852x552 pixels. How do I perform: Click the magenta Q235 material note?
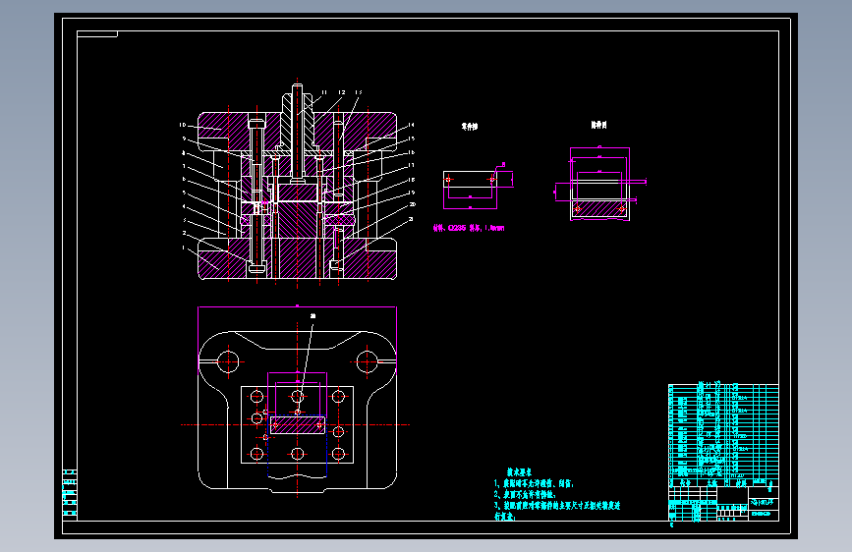(469, 228)
